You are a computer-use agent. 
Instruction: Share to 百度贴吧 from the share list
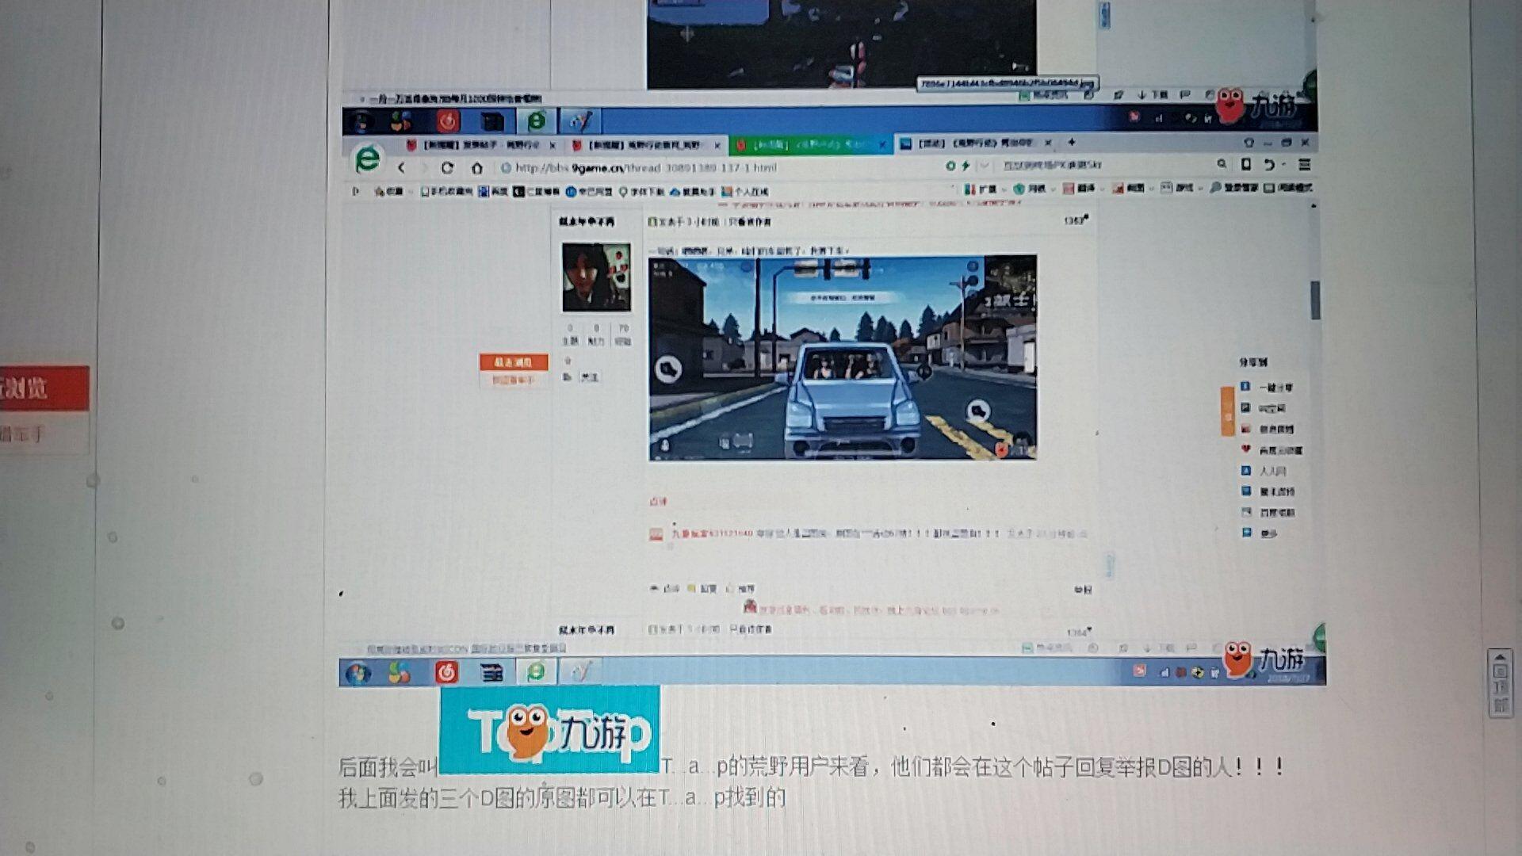coord(1268,512)
